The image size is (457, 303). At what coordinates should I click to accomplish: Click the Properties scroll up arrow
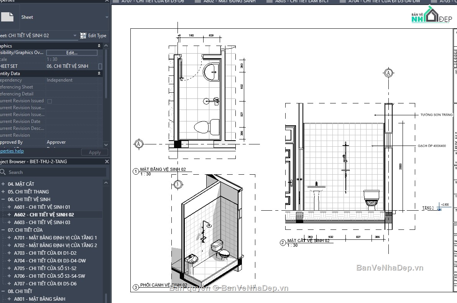(x=106, y=46)
